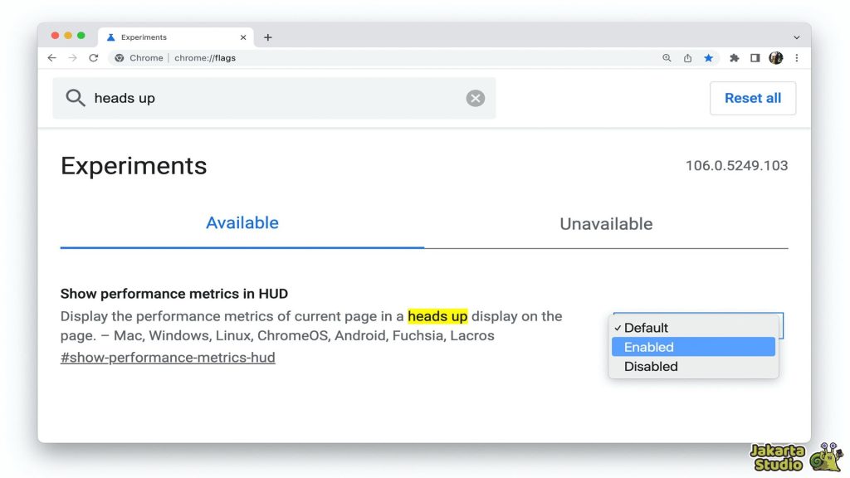The image size is (850, 478).
Task: Clear the flags search field
Action: point(475,98)
